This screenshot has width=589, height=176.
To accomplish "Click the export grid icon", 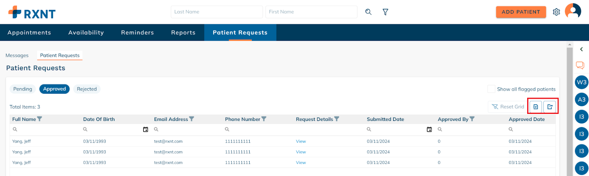I will 550,107.
